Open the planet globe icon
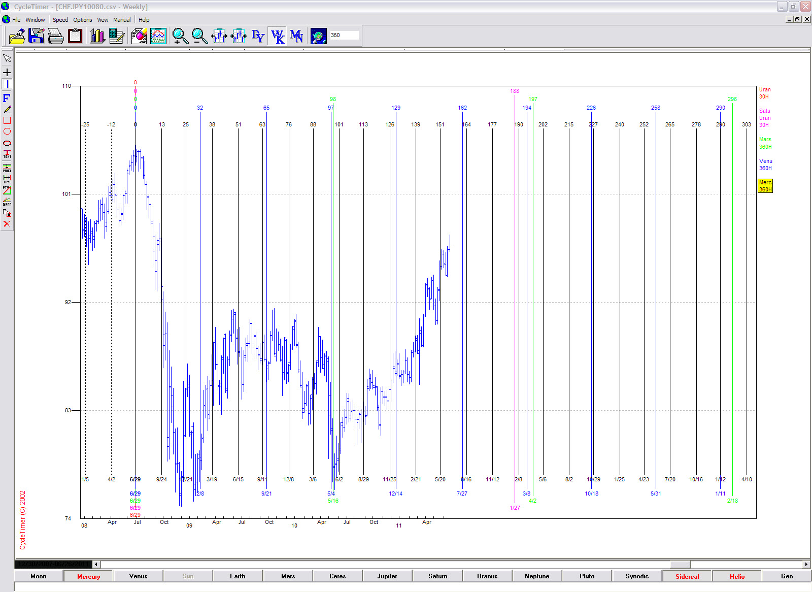 pyautogui.click(x=318, y=36)
